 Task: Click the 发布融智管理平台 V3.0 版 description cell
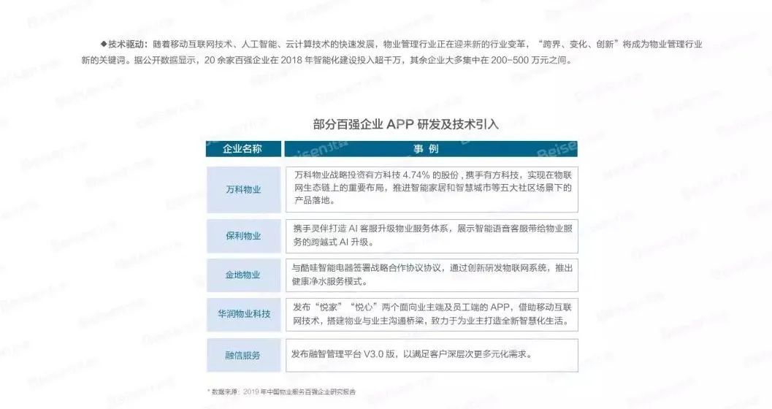(432, 355)
